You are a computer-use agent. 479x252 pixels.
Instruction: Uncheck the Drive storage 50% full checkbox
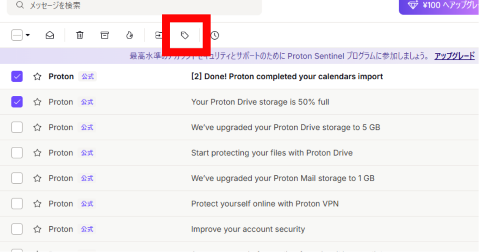coord(17,102)
